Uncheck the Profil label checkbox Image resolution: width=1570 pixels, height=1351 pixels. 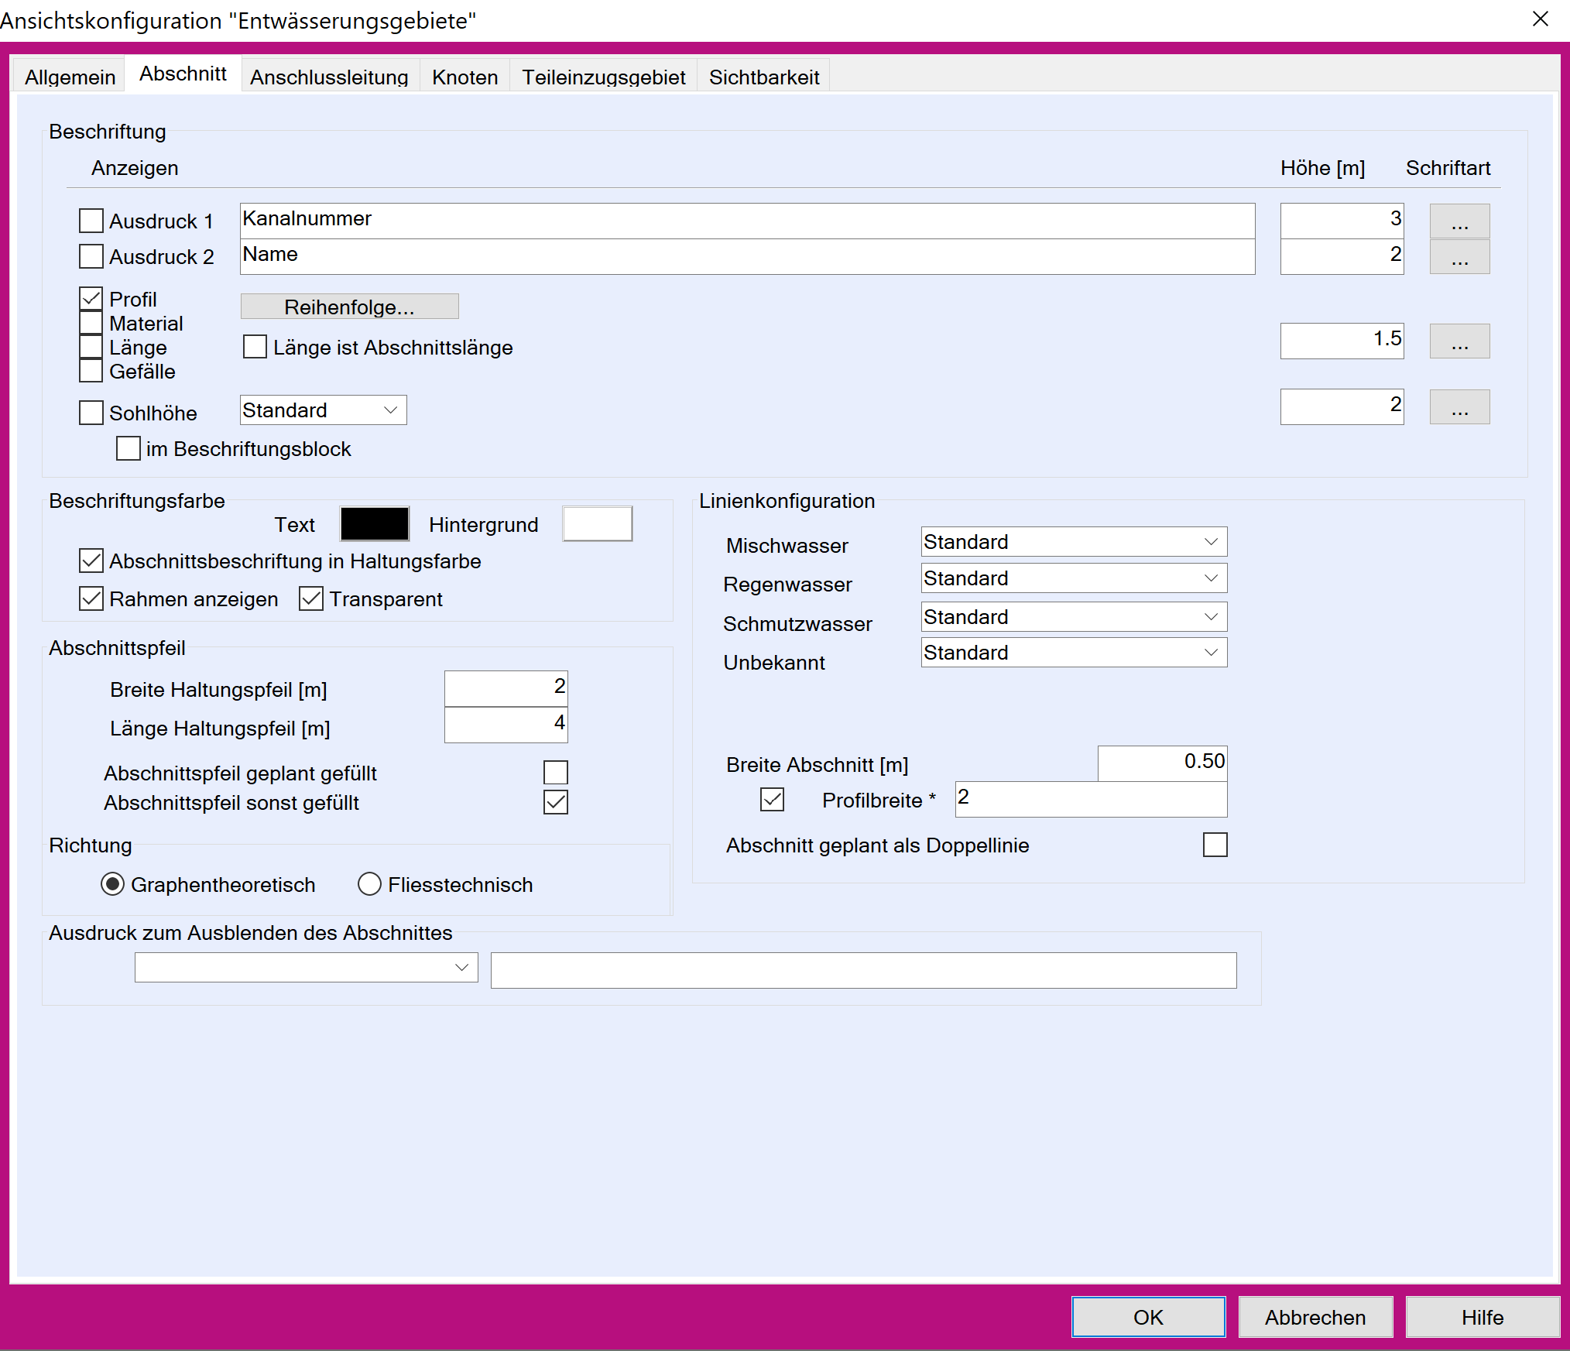click(91, 299)
